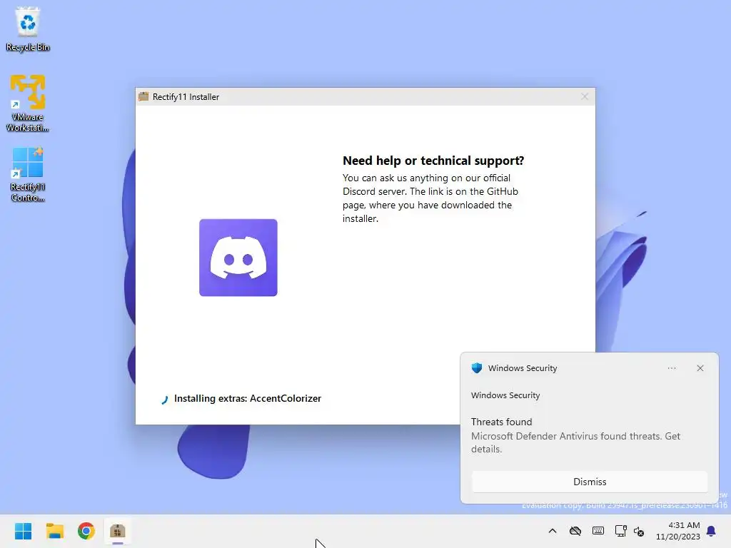This screenshot has height=548, width=731.
Task: Dismiss the threats found notification
Action: pos(590,482)
